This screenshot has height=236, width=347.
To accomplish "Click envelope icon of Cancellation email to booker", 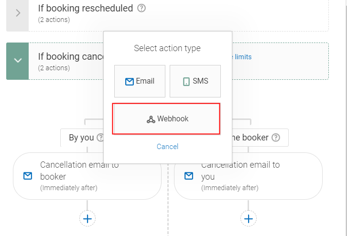I will 28,176.
